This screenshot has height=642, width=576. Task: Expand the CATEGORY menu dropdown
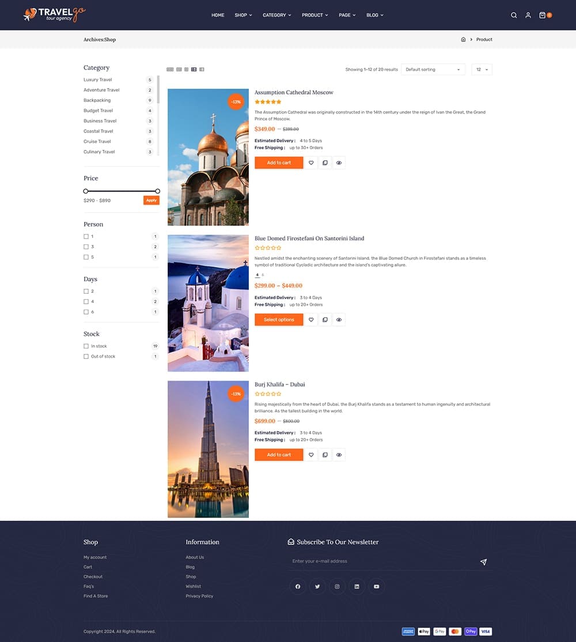pos(277,15)
